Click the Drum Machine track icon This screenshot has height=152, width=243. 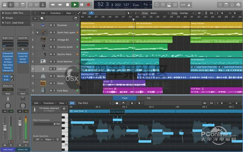coord(43,61)
